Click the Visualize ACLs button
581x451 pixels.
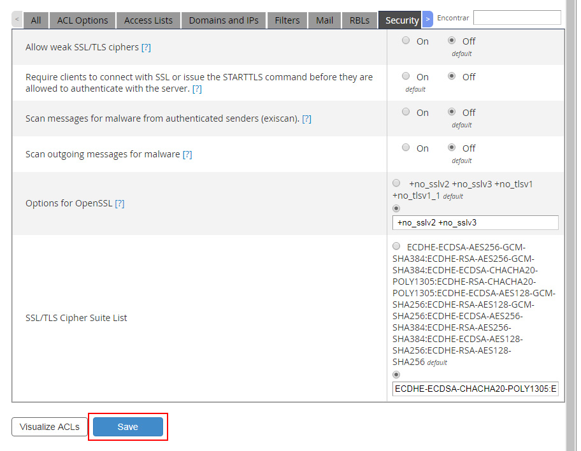[50, 427]
